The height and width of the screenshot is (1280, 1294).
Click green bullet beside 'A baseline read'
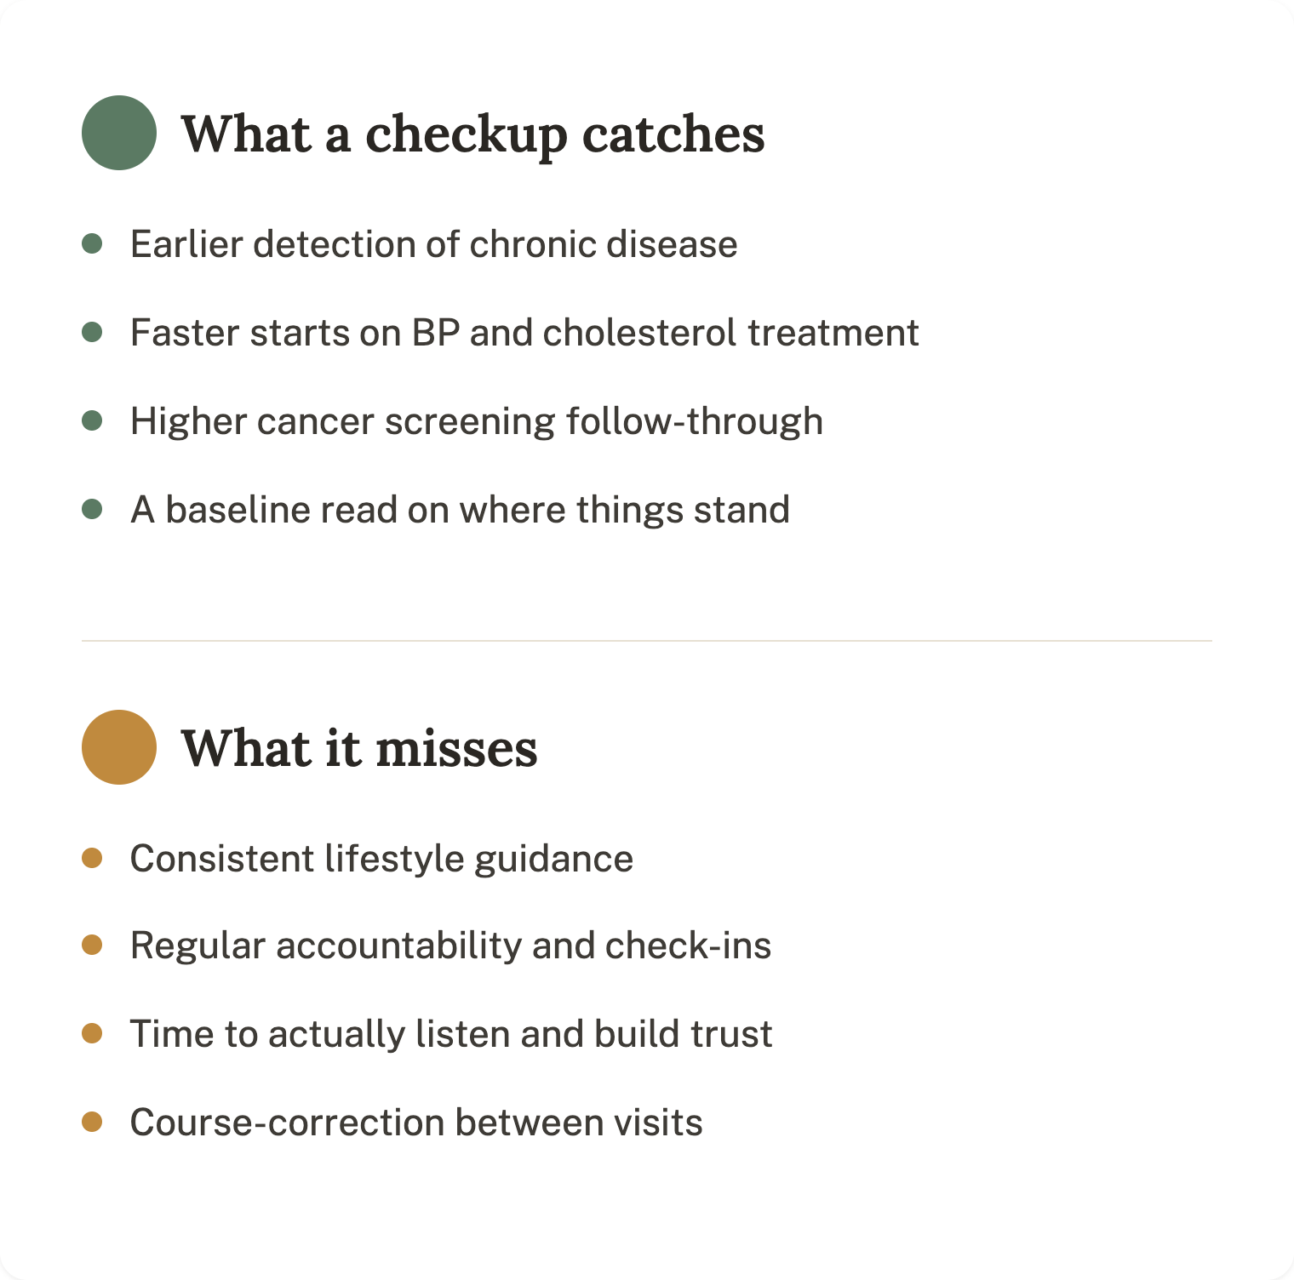[92, 510]
